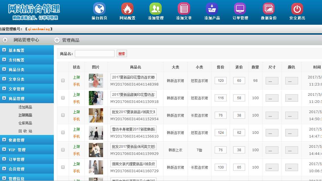Click the 前台首页 globe icon
The height and width of the screenshot is (181, 322).
pyautogui.click(x=99, y=9)
